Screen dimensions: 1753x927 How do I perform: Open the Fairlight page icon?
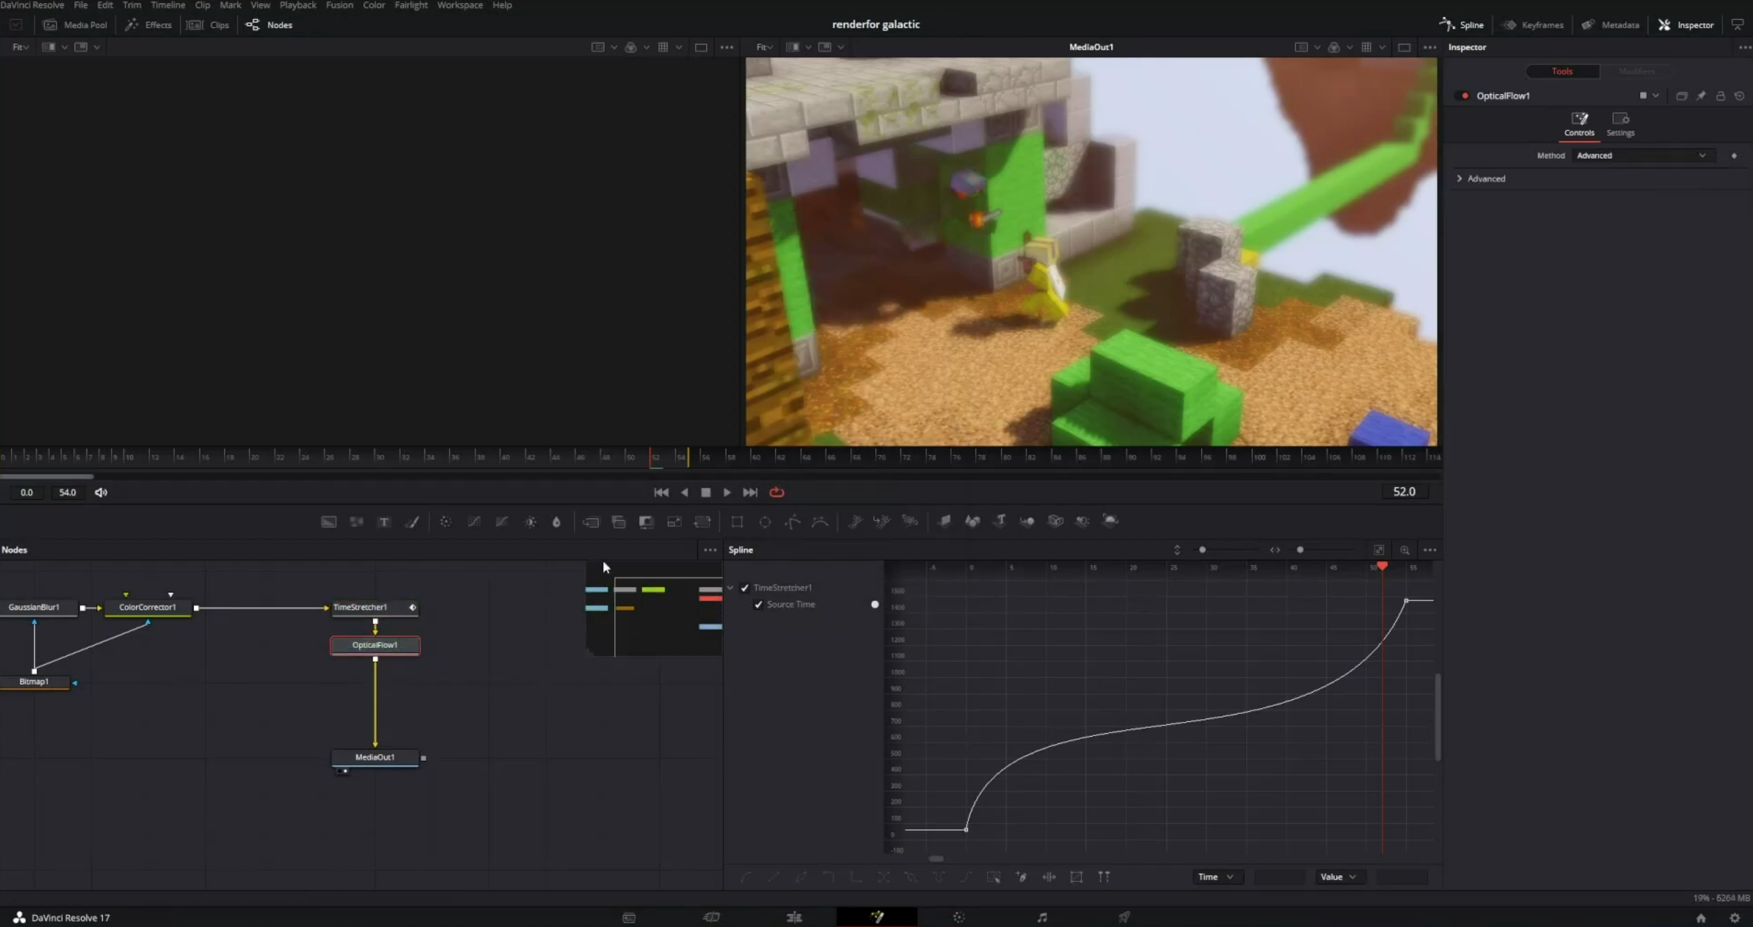pos(1042,917)
